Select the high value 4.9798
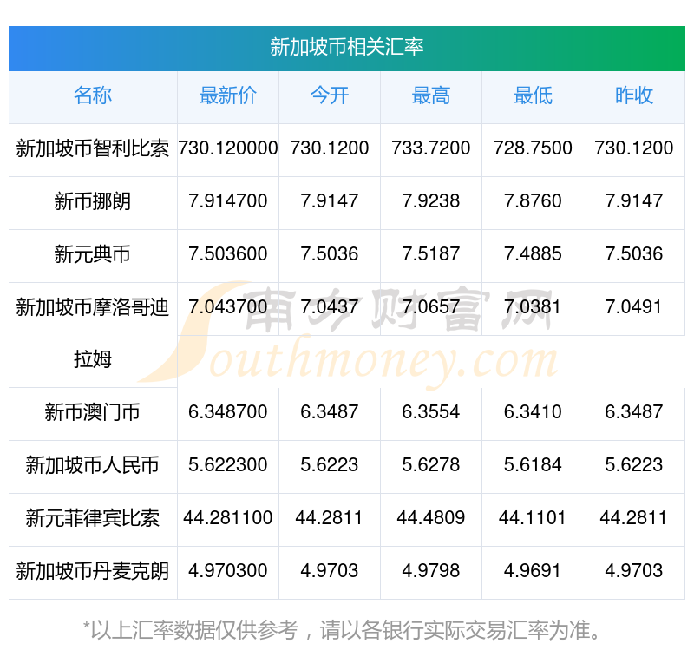 (431, 571)
